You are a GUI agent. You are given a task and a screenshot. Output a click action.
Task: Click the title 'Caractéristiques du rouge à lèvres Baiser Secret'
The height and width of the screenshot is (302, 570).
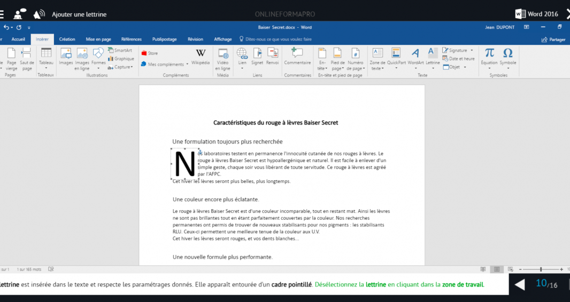(x=275, y=123)
